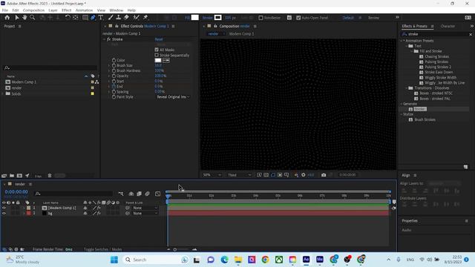Create new composition in Project panel

19,176
